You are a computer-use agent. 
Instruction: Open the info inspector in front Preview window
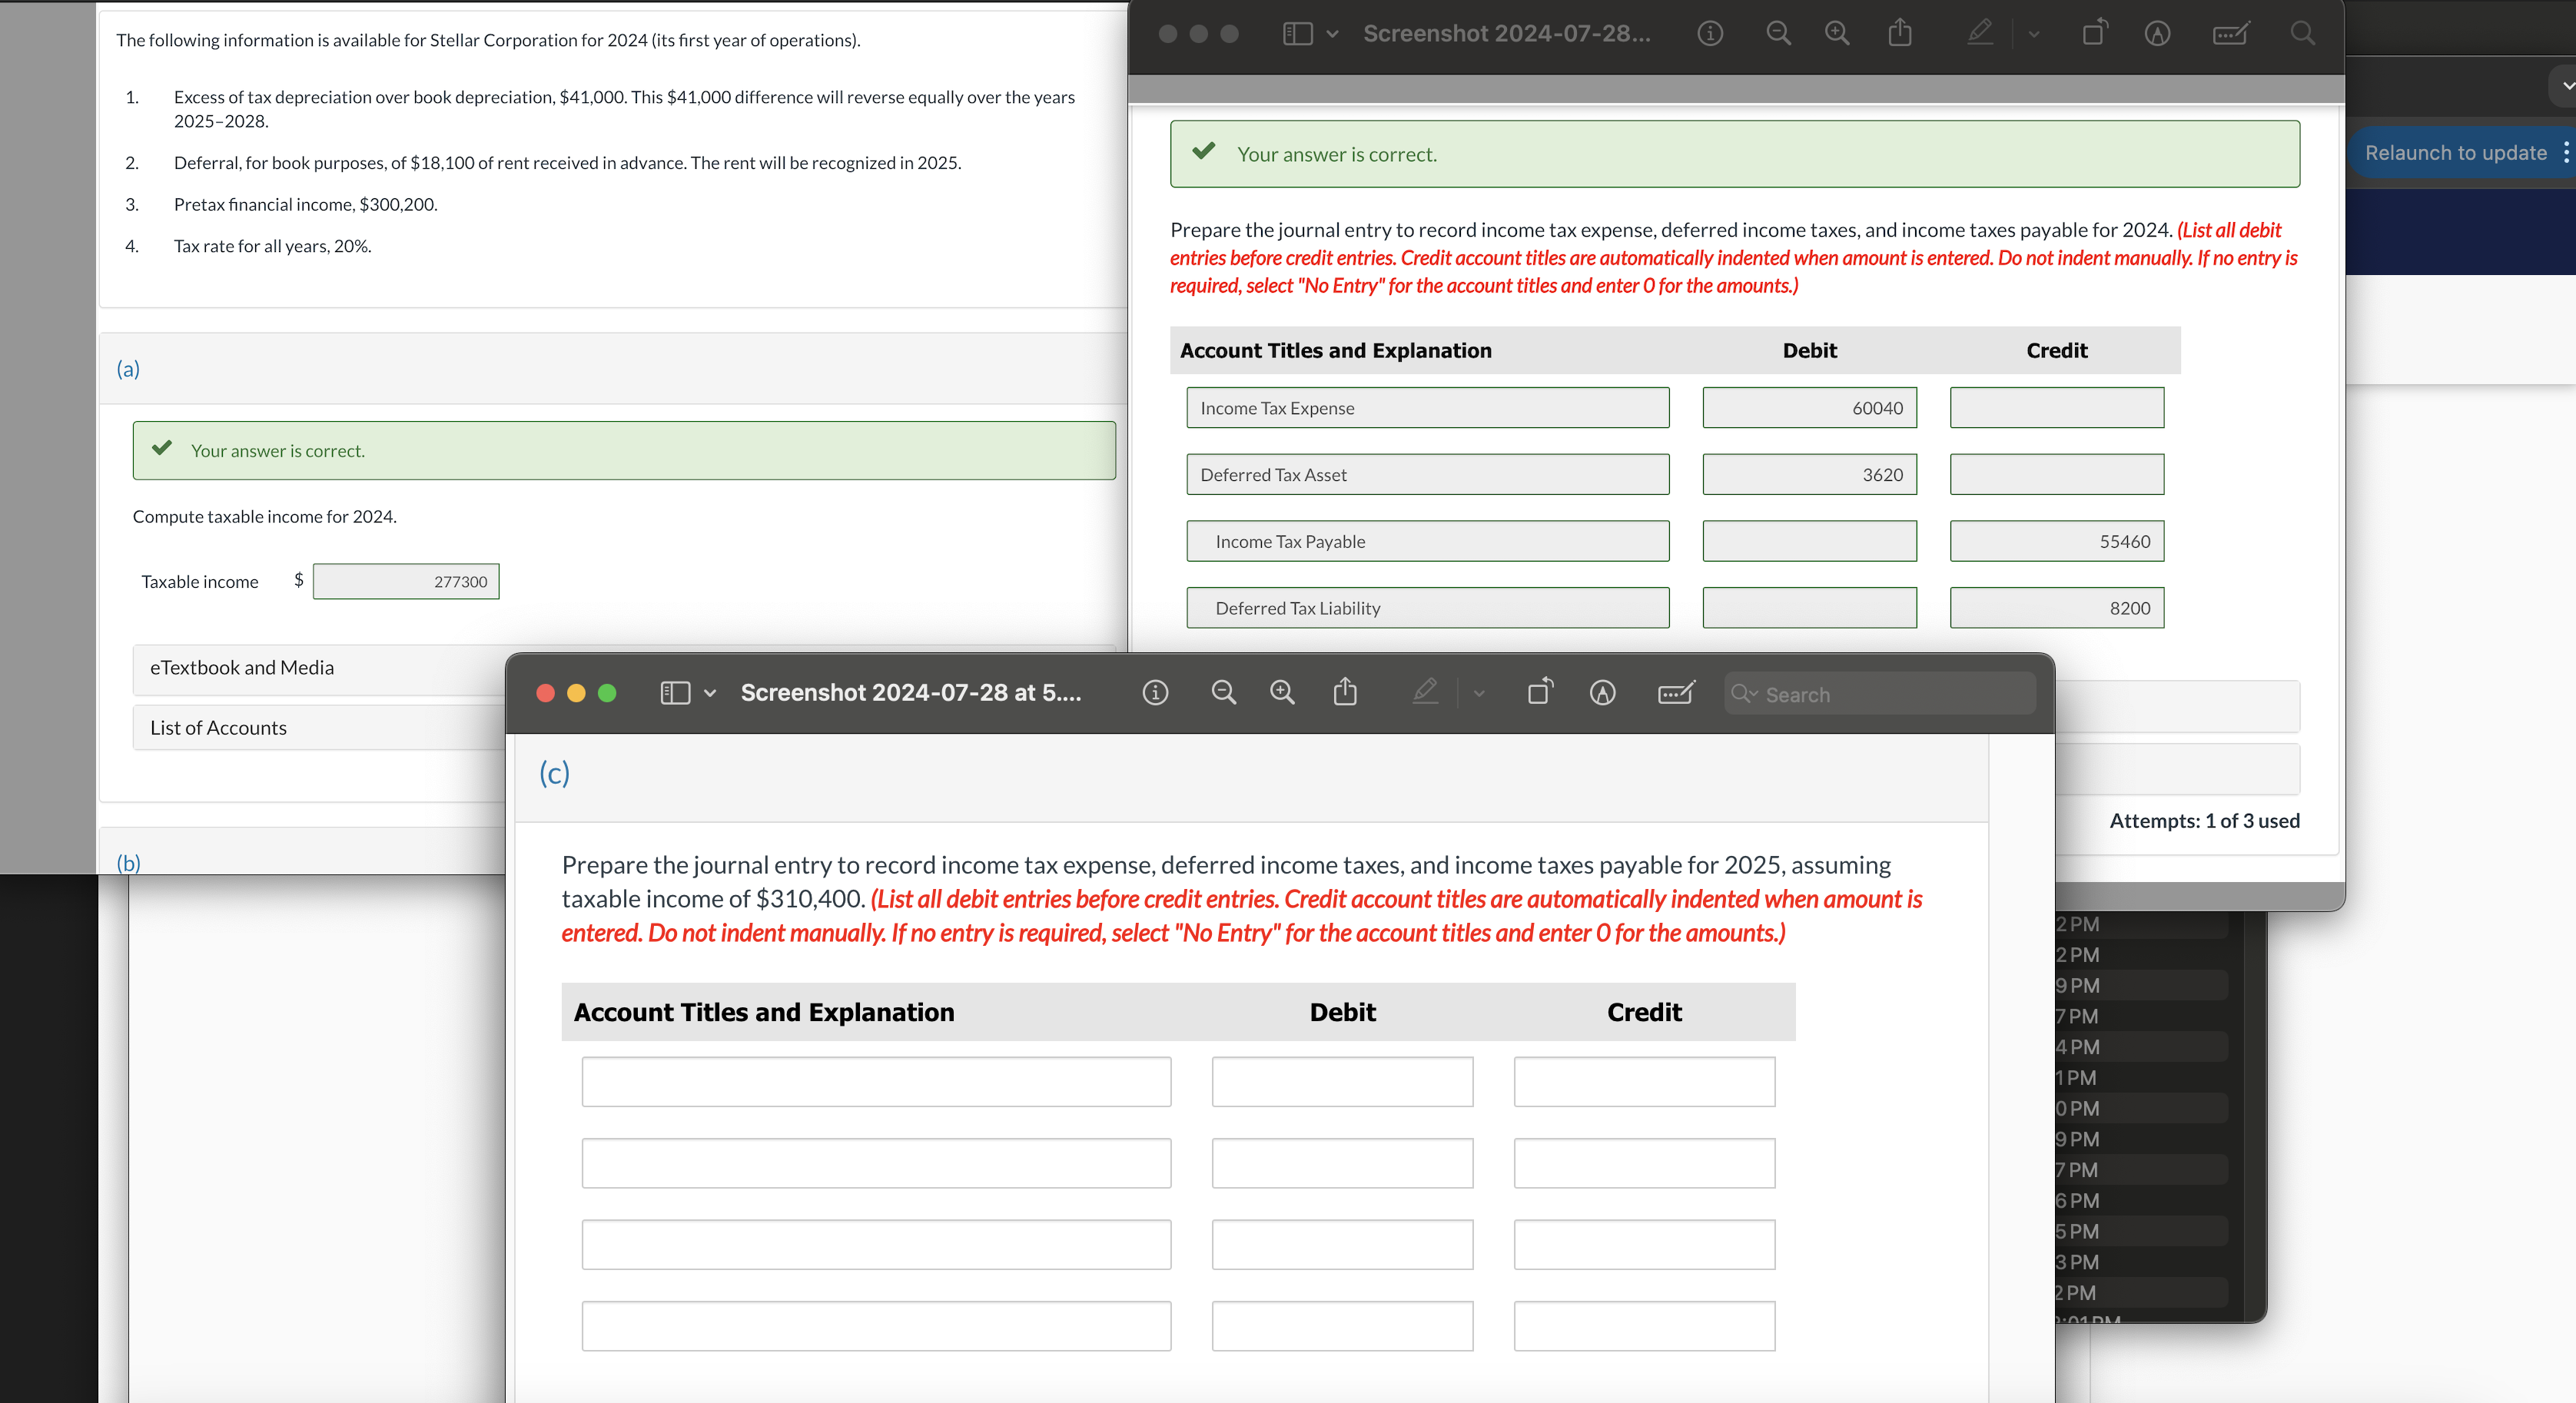(1155, 693)
